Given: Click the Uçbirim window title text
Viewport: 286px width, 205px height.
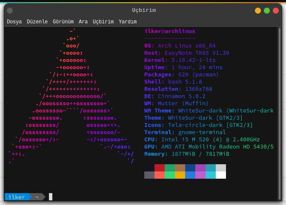Looking at the screenshot, I should click(x=144, y=11).
